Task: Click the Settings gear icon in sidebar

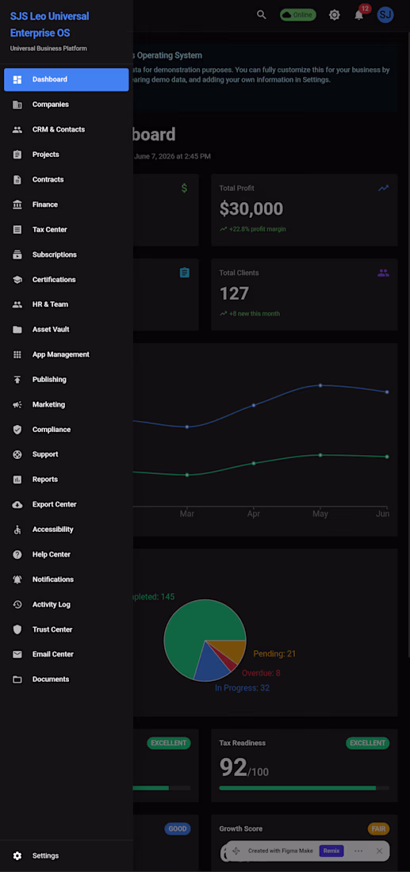Action: [17, 856]
